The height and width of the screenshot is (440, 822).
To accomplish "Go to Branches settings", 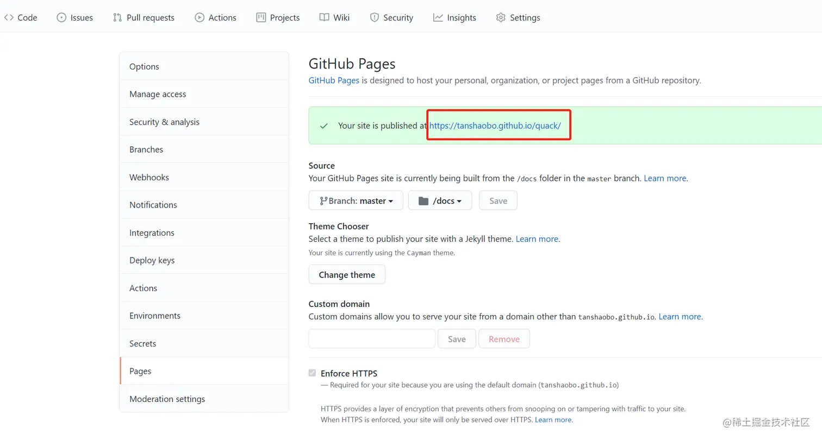I will tap(204, 149).
